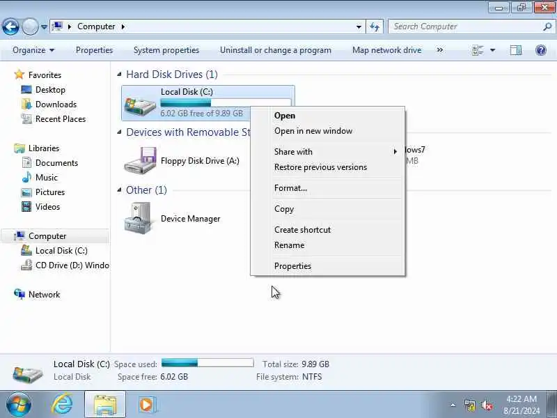Screen dimensions: 557x418
Task: Open the view options dropdown arrow
Action: (492, 50)
